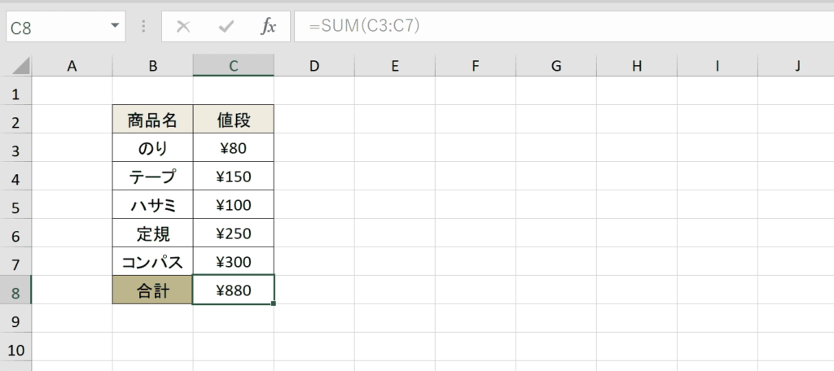
Task: Select the row 2 header
Action: (x=15, y=122)
